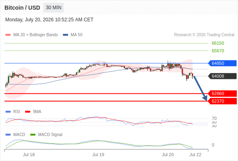Click the Jul 19 date axis marker
The height and width of the screenshot is (161, 238).
(x=98, y=155)
